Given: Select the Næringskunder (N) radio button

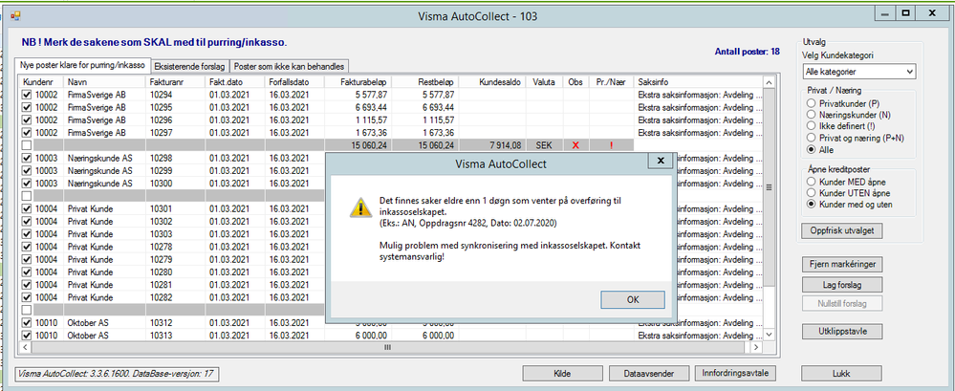Looking at the screenshot, I should (x=811, y=114).
